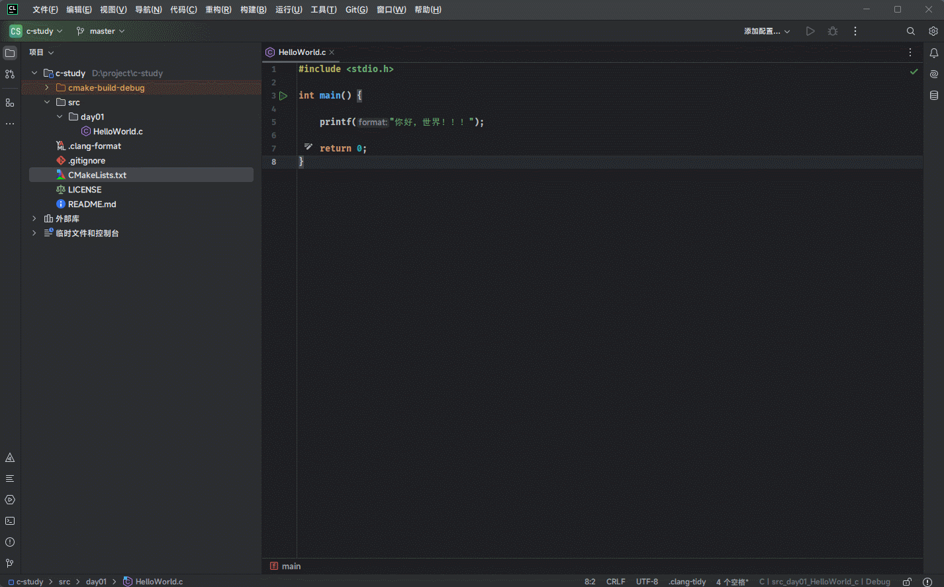Viewport: 944px width, 587px height.
Task: Click the green run gutter arrow beside main
Action: pos(283,95)
